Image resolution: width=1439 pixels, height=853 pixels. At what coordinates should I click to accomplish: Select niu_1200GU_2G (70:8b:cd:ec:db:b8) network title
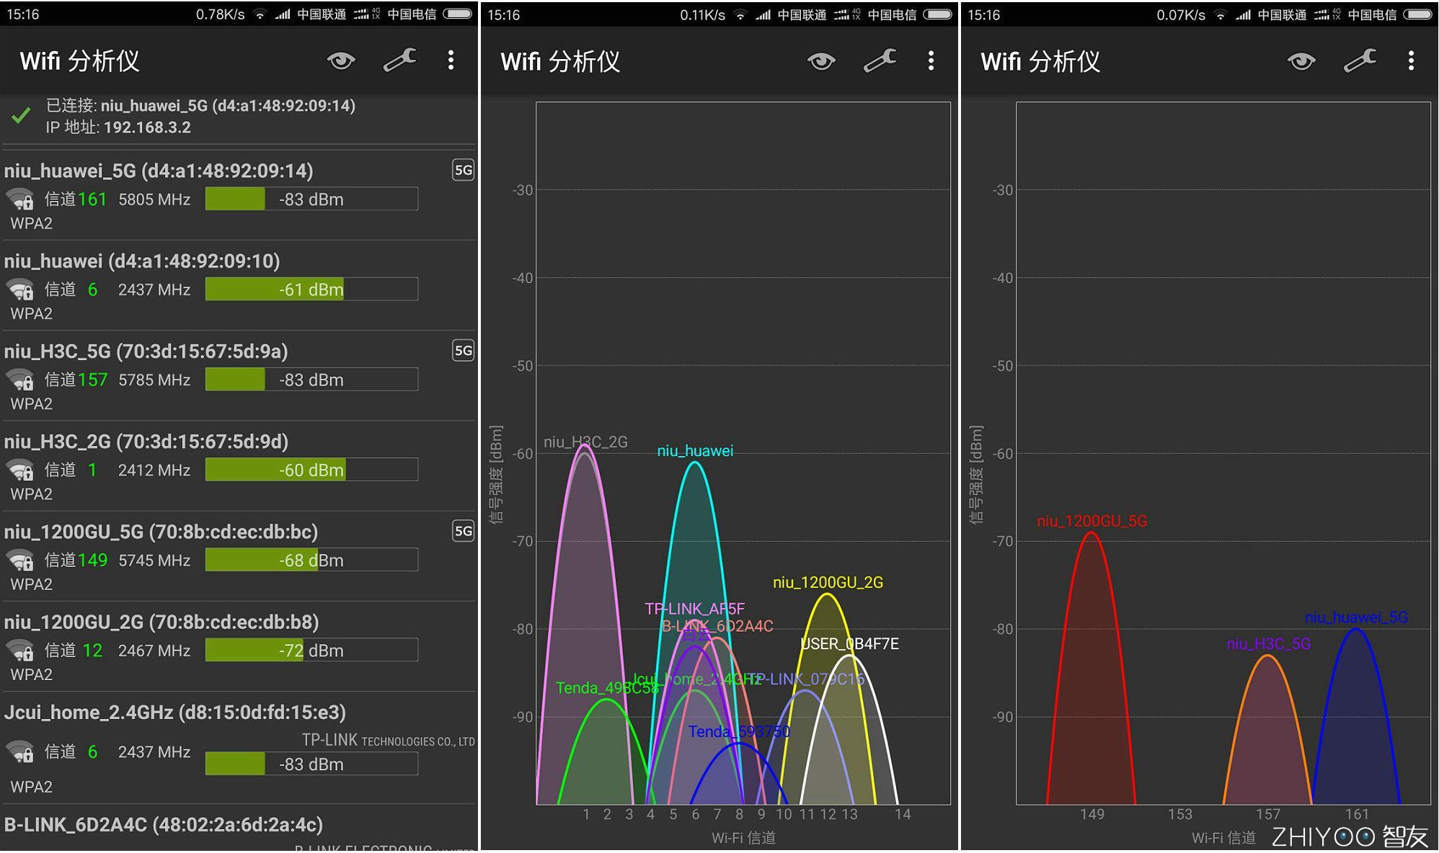pyautogui.click(x=161, y=622)
